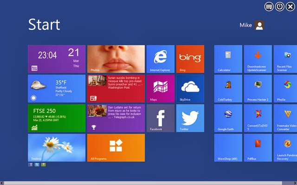Open the large Twitter tile
This screenshot has width=297, height=185.
[x=190, y=118]
